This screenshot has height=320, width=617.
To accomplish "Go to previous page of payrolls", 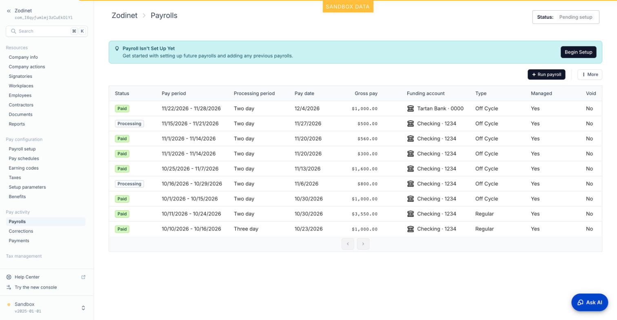I will 348,244.
